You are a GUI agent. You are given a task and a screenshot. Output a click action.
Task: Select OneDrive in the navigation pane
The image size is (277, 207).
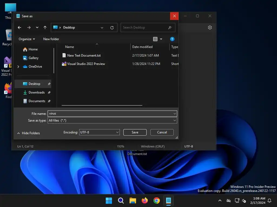[32, 67]
